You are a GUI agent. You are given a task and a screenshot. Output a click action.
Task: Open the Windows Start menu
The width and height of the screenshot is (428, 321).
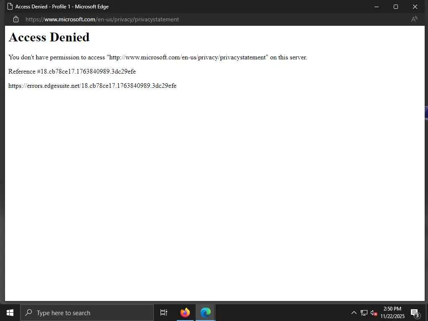click(10, 313)
